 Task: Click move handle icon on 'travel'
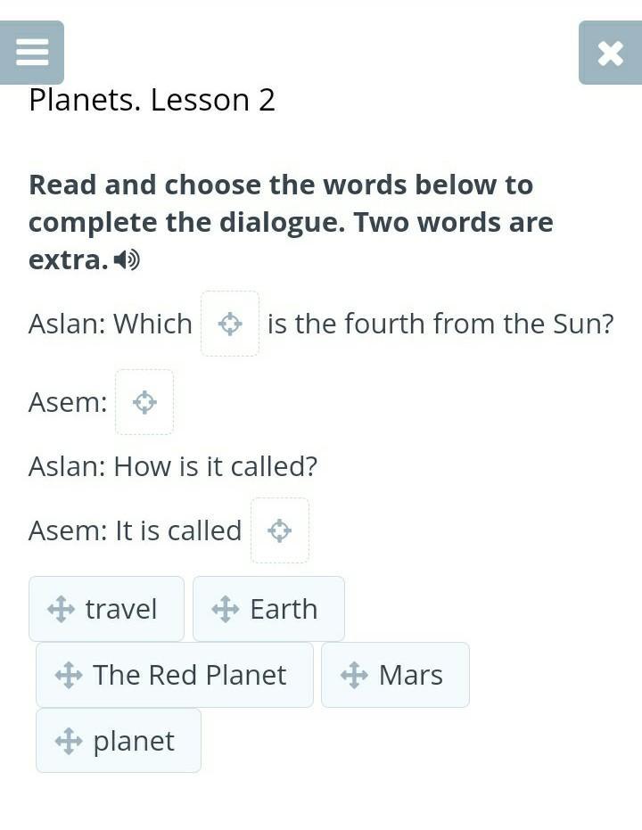pos(61,609)
